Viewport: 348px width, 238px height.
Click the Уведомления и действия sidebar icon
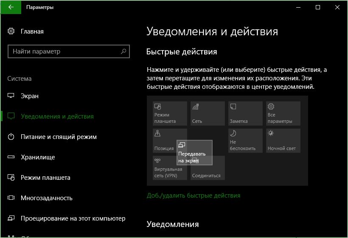(x=11, y=116)
